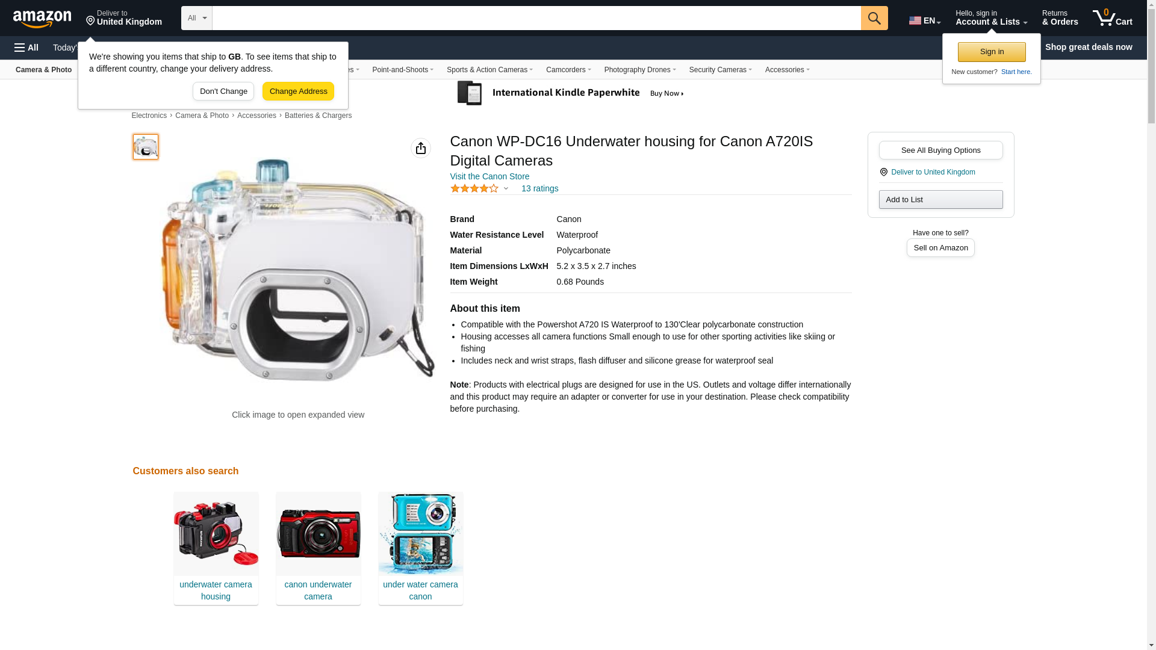Expand the All search category dropdown
Screen dimensions: 1156x650
(x=197, y=18)
